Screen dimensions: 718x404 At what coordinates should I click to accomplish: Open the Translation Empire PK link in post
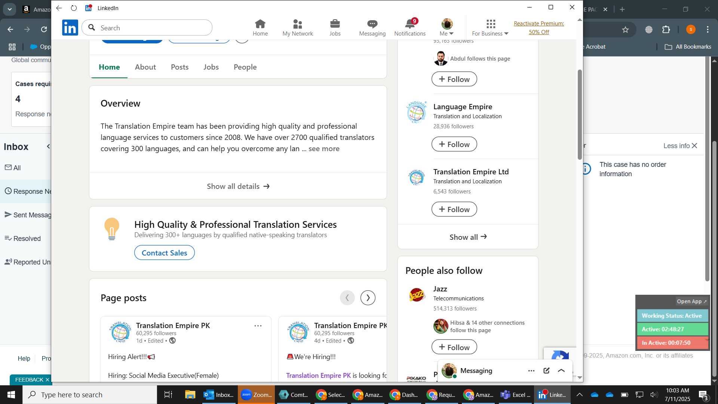click(x=318, y=375)
